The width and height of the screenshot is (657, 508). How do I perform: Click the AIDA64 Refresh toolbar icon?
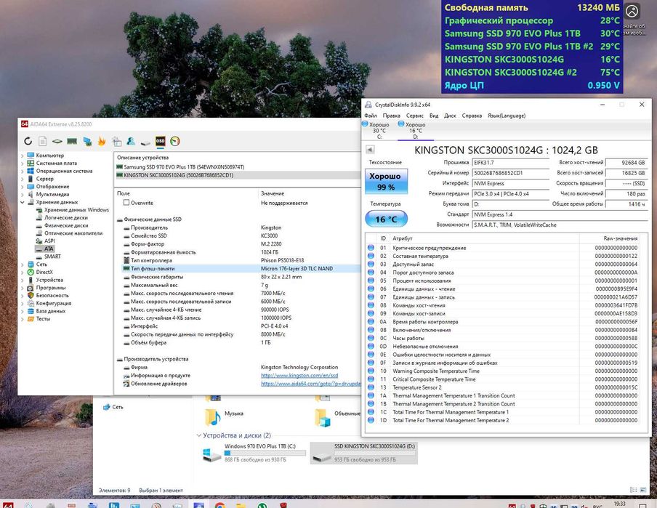28,141
